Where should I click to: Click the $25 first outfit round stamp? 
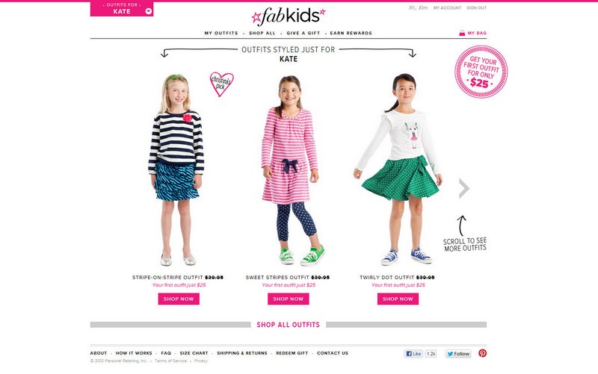tap(481, 72)
